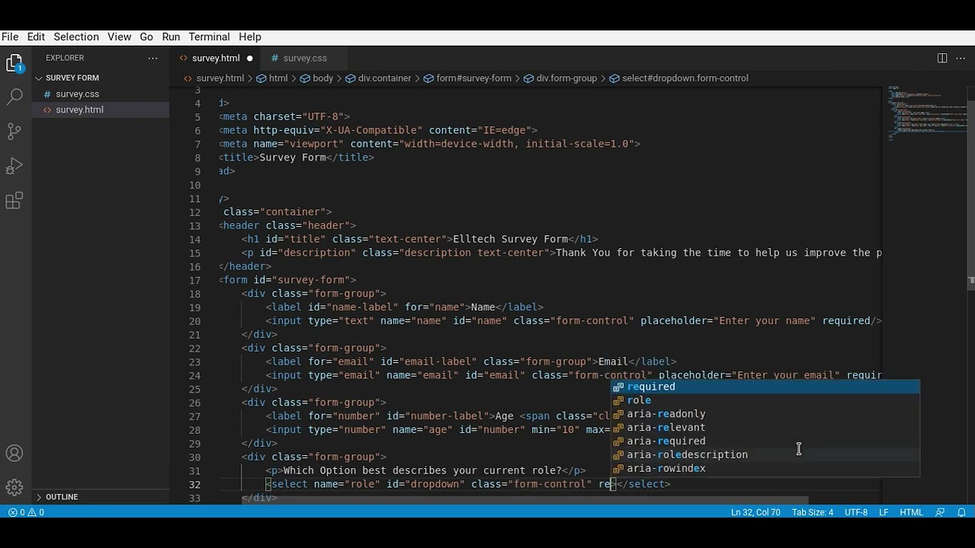Choose 'aria-rowindex' from suggestions
Image resolution: width=975 pixels, height=548 pixels.
point(766,469)
